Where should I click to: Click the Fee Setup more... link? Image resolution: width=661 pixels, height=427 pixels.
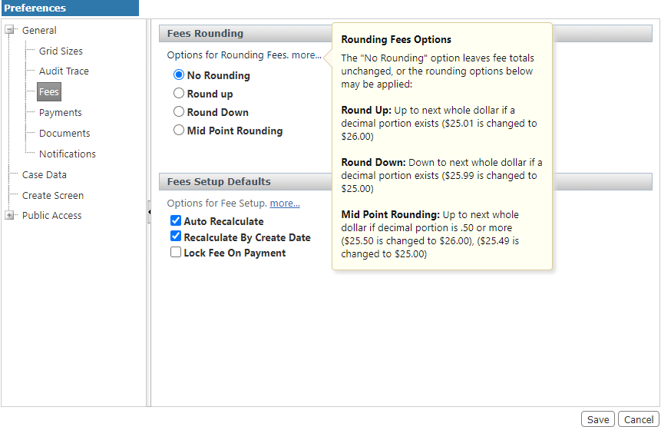coord(285,204)
